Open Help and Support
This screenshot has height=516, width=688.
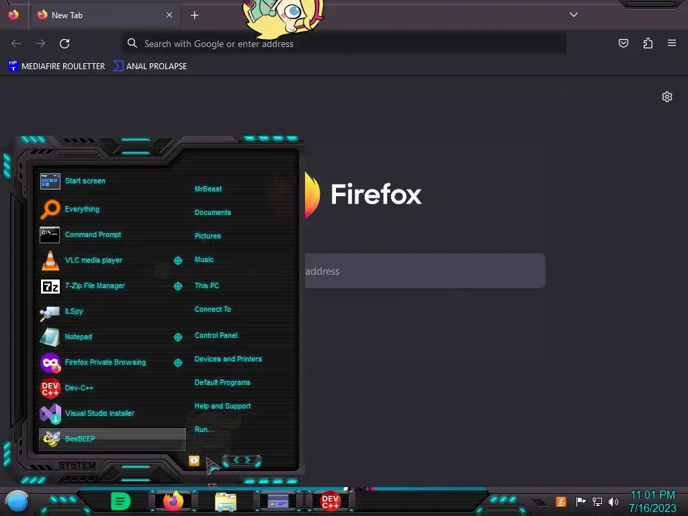tap(223, 406)
